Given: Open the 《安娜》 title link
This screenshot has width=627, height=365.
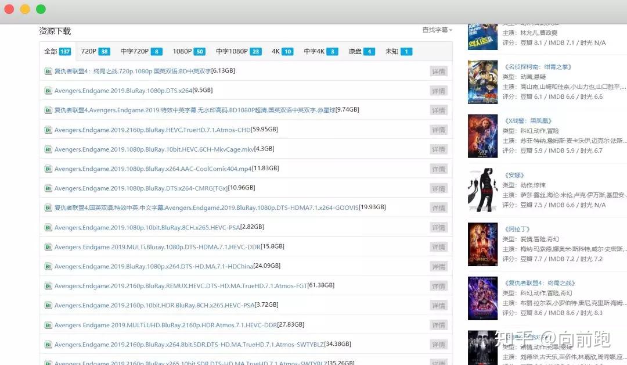Looking at the screenshot, I should tap(514, 176).
